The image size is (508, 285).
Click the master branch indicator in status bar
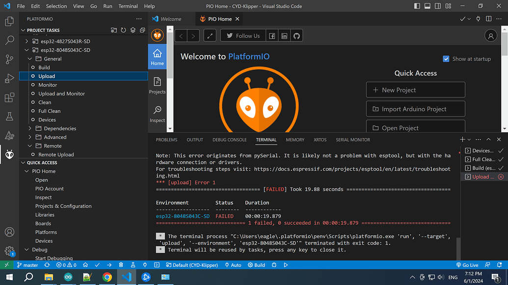pyautogui.click(x=27, y=265)
